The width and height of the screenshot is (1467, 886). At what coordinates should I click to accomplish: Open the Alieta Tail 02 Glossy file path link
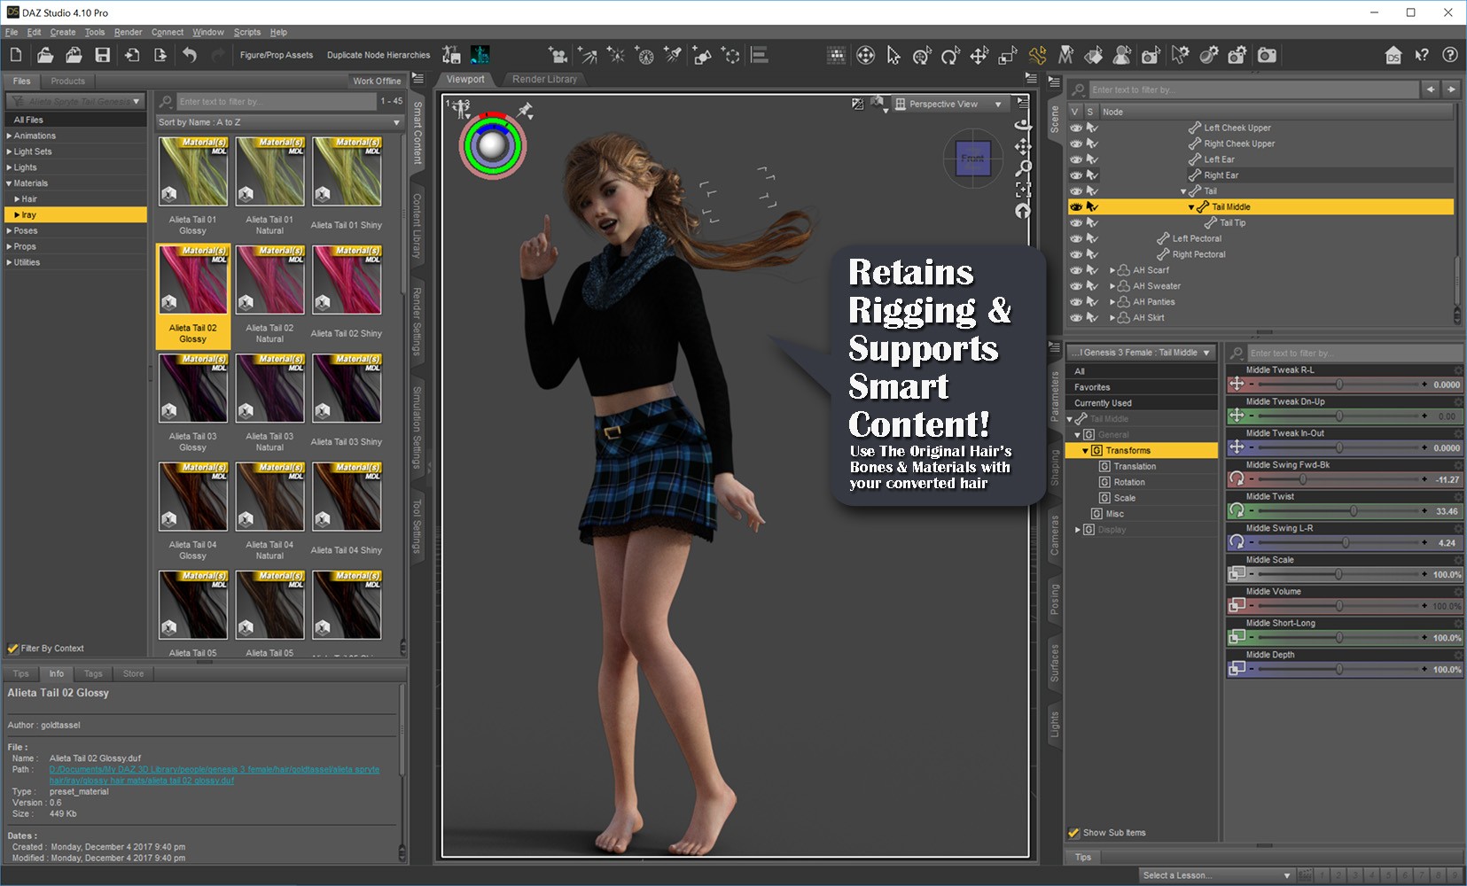pyautogui.click(x=215, y=775)
